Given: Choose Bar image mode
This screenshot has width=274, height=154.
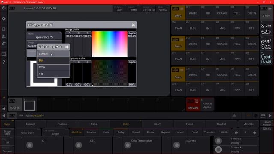Looking at the screenshot, I should pyautogui.click(x=53, y=60).
